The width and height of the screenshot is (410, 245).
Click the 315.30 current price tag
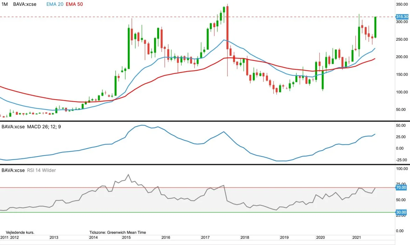pos(402,16)
